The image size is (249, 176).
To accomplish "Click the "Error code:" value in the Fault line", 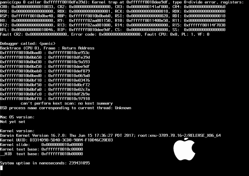I will 120,35.
